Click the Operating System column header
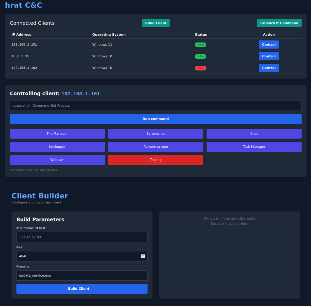 coord(109,35)
